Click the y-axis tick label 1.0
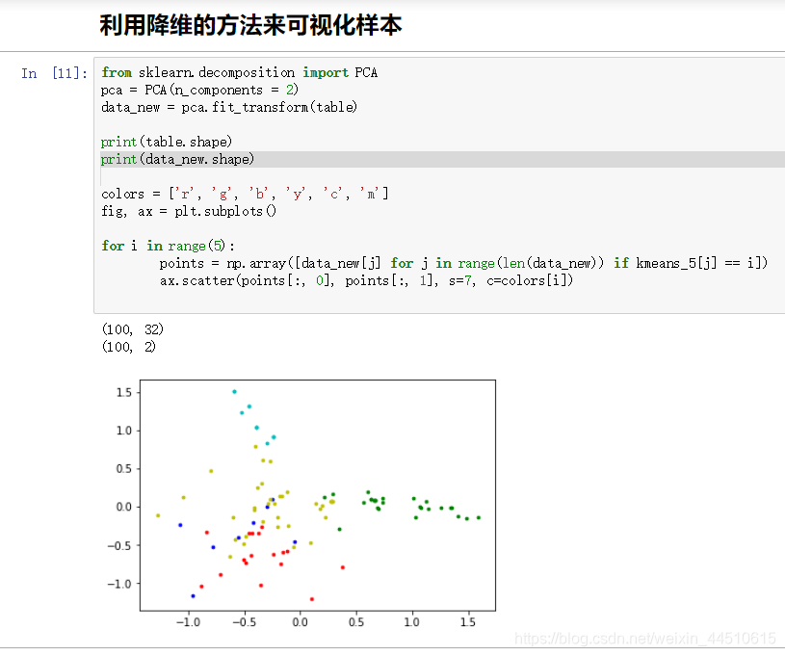This screenshot has height=656, width=785. 124,431
